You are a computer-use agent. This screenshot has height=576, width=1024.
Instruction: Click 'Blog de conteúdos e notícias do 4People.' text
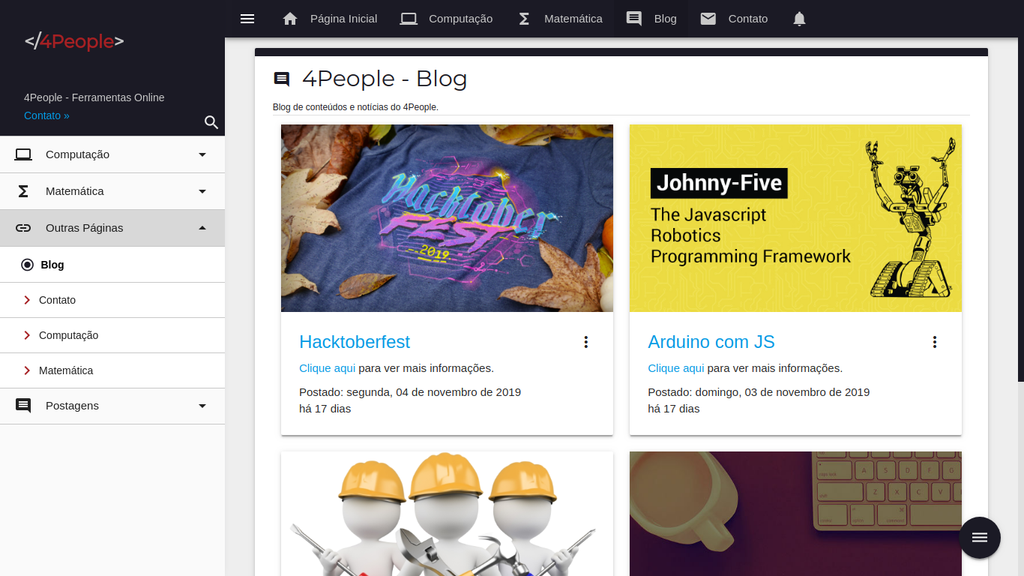[355, 107]
